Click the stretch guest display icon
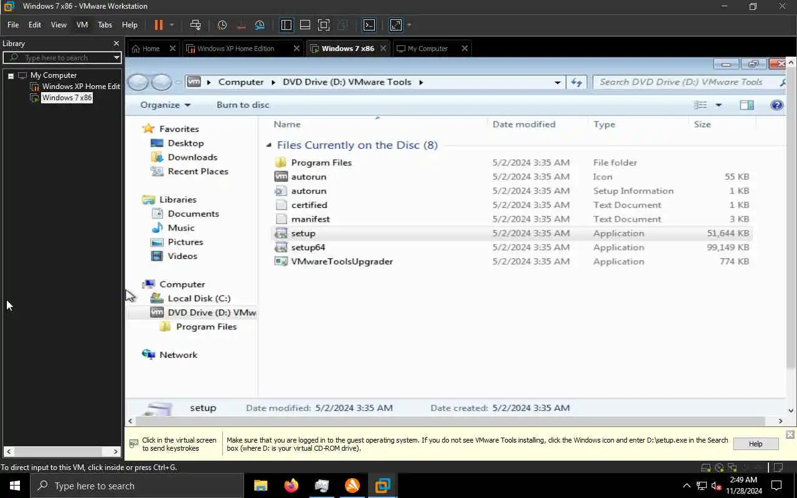797x498 pixels. click(396, 25)
